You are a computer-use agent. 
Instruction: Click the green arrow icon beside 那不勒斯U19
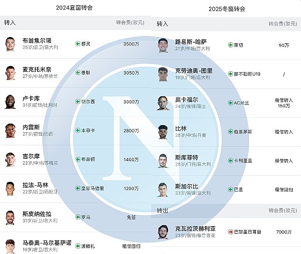pyautogui.click(x=230, y=74)
